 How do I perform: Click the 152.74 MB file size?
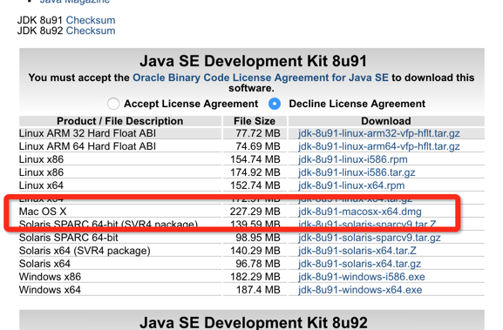pyautogui.click(x=255, y=185)
